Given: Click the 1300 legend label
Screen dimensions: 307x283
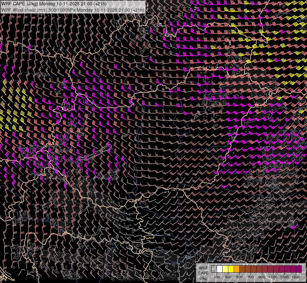Looking at the screenshot, I should coord(284,277).
